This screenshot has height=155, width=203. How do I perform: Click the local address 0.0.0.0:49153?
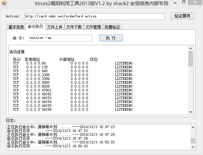39,98
